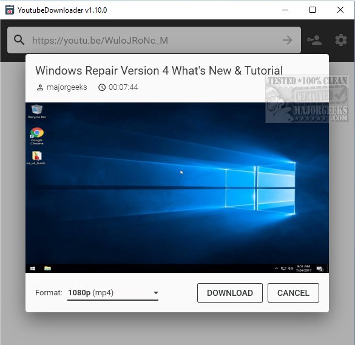The image size is (355, 345).
Task: Click the YoutubeDownloader app icon in title bar
Action: point(10,10)
